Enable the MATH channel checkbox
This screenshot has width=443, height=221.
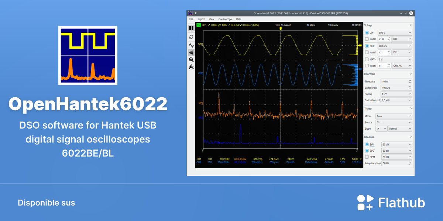click(367, 59)
